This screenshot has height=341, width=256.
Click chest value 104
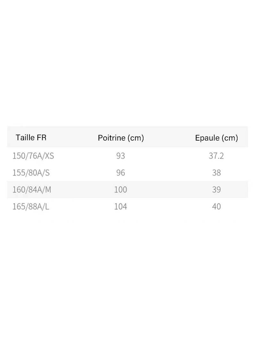[121, 207]
